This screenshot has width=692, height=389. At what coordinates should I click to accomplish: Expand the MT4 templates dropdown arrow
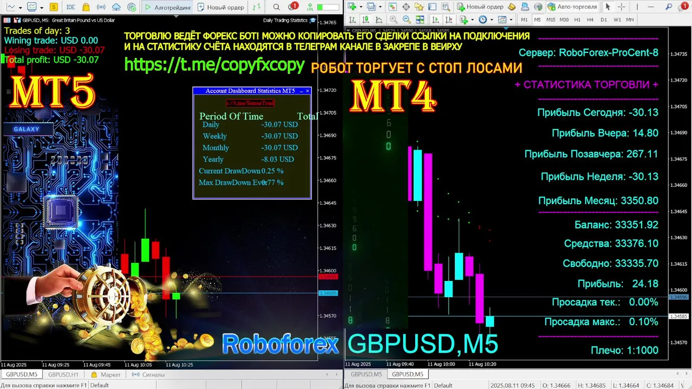pyautogui.click(x=511, y=20)
